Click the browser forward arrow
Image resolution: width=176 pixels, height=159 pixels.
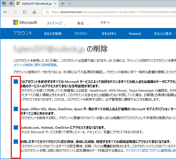pos(15,12)
